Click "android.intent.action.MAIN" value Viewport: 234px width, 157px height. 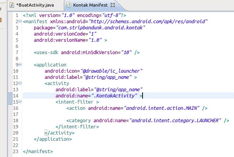coord(162,108)
